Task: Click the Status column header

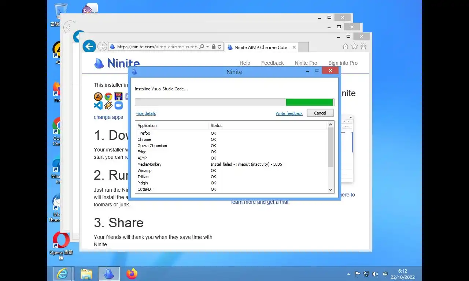Action: tap(267, 125)
